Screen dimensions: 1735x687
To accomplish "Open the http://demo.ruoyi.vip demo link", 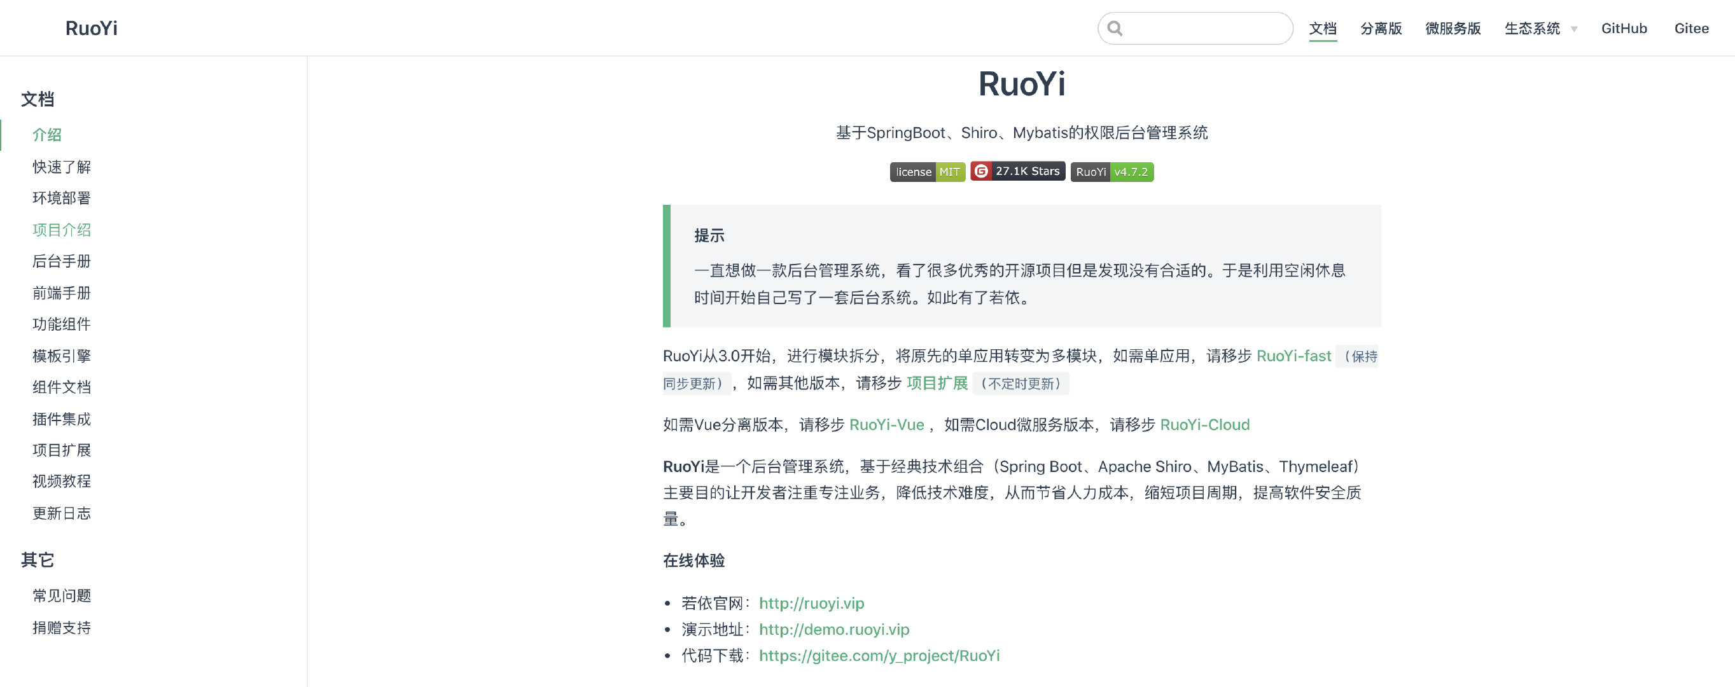I will pyautogui.click(x=834, y=629).
